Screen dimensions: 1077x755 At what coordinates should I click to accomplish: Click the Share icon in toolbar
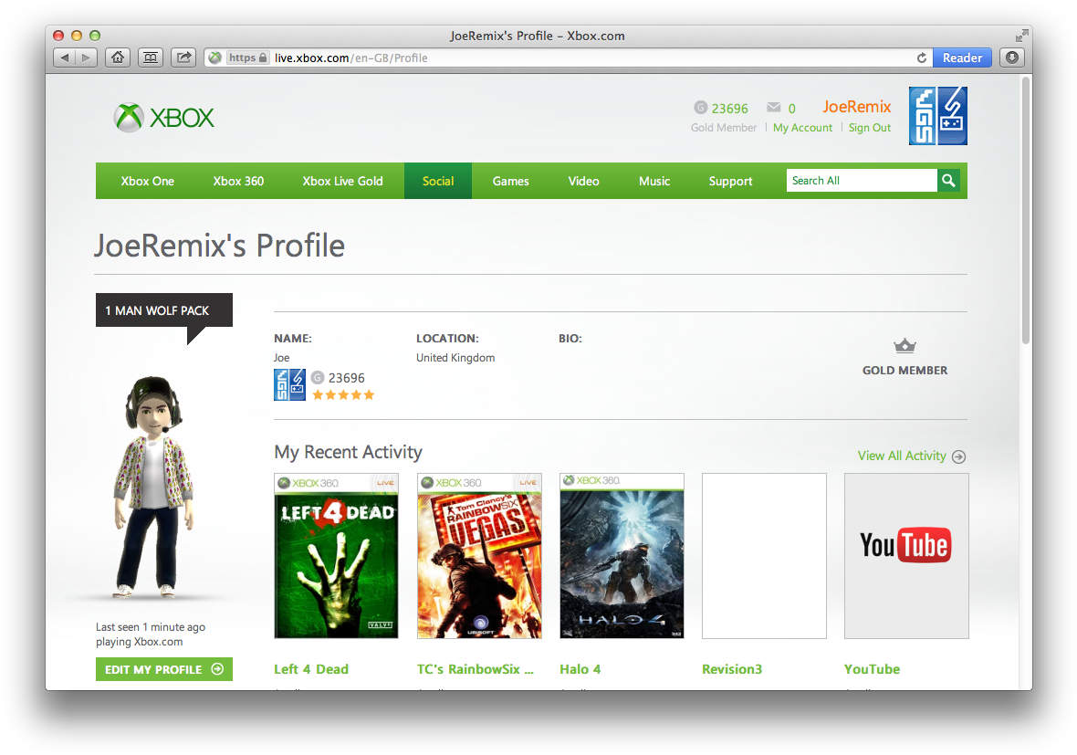[183, 58]
